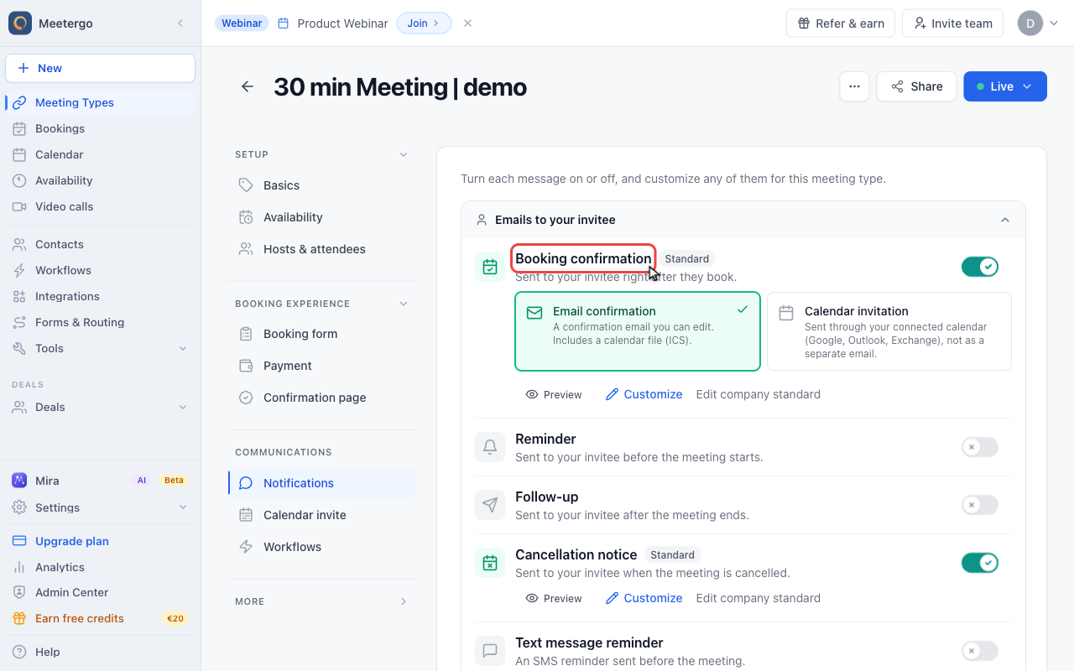The image size is (1074, 671).
Task: Enable the Reminder toggle
Action: coord(980,447)
